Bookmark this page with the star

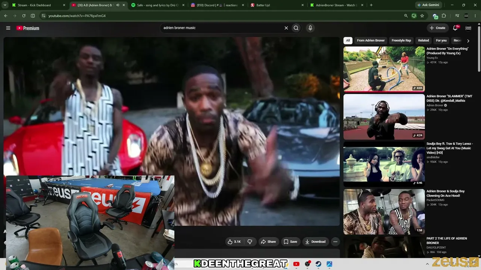422,16
